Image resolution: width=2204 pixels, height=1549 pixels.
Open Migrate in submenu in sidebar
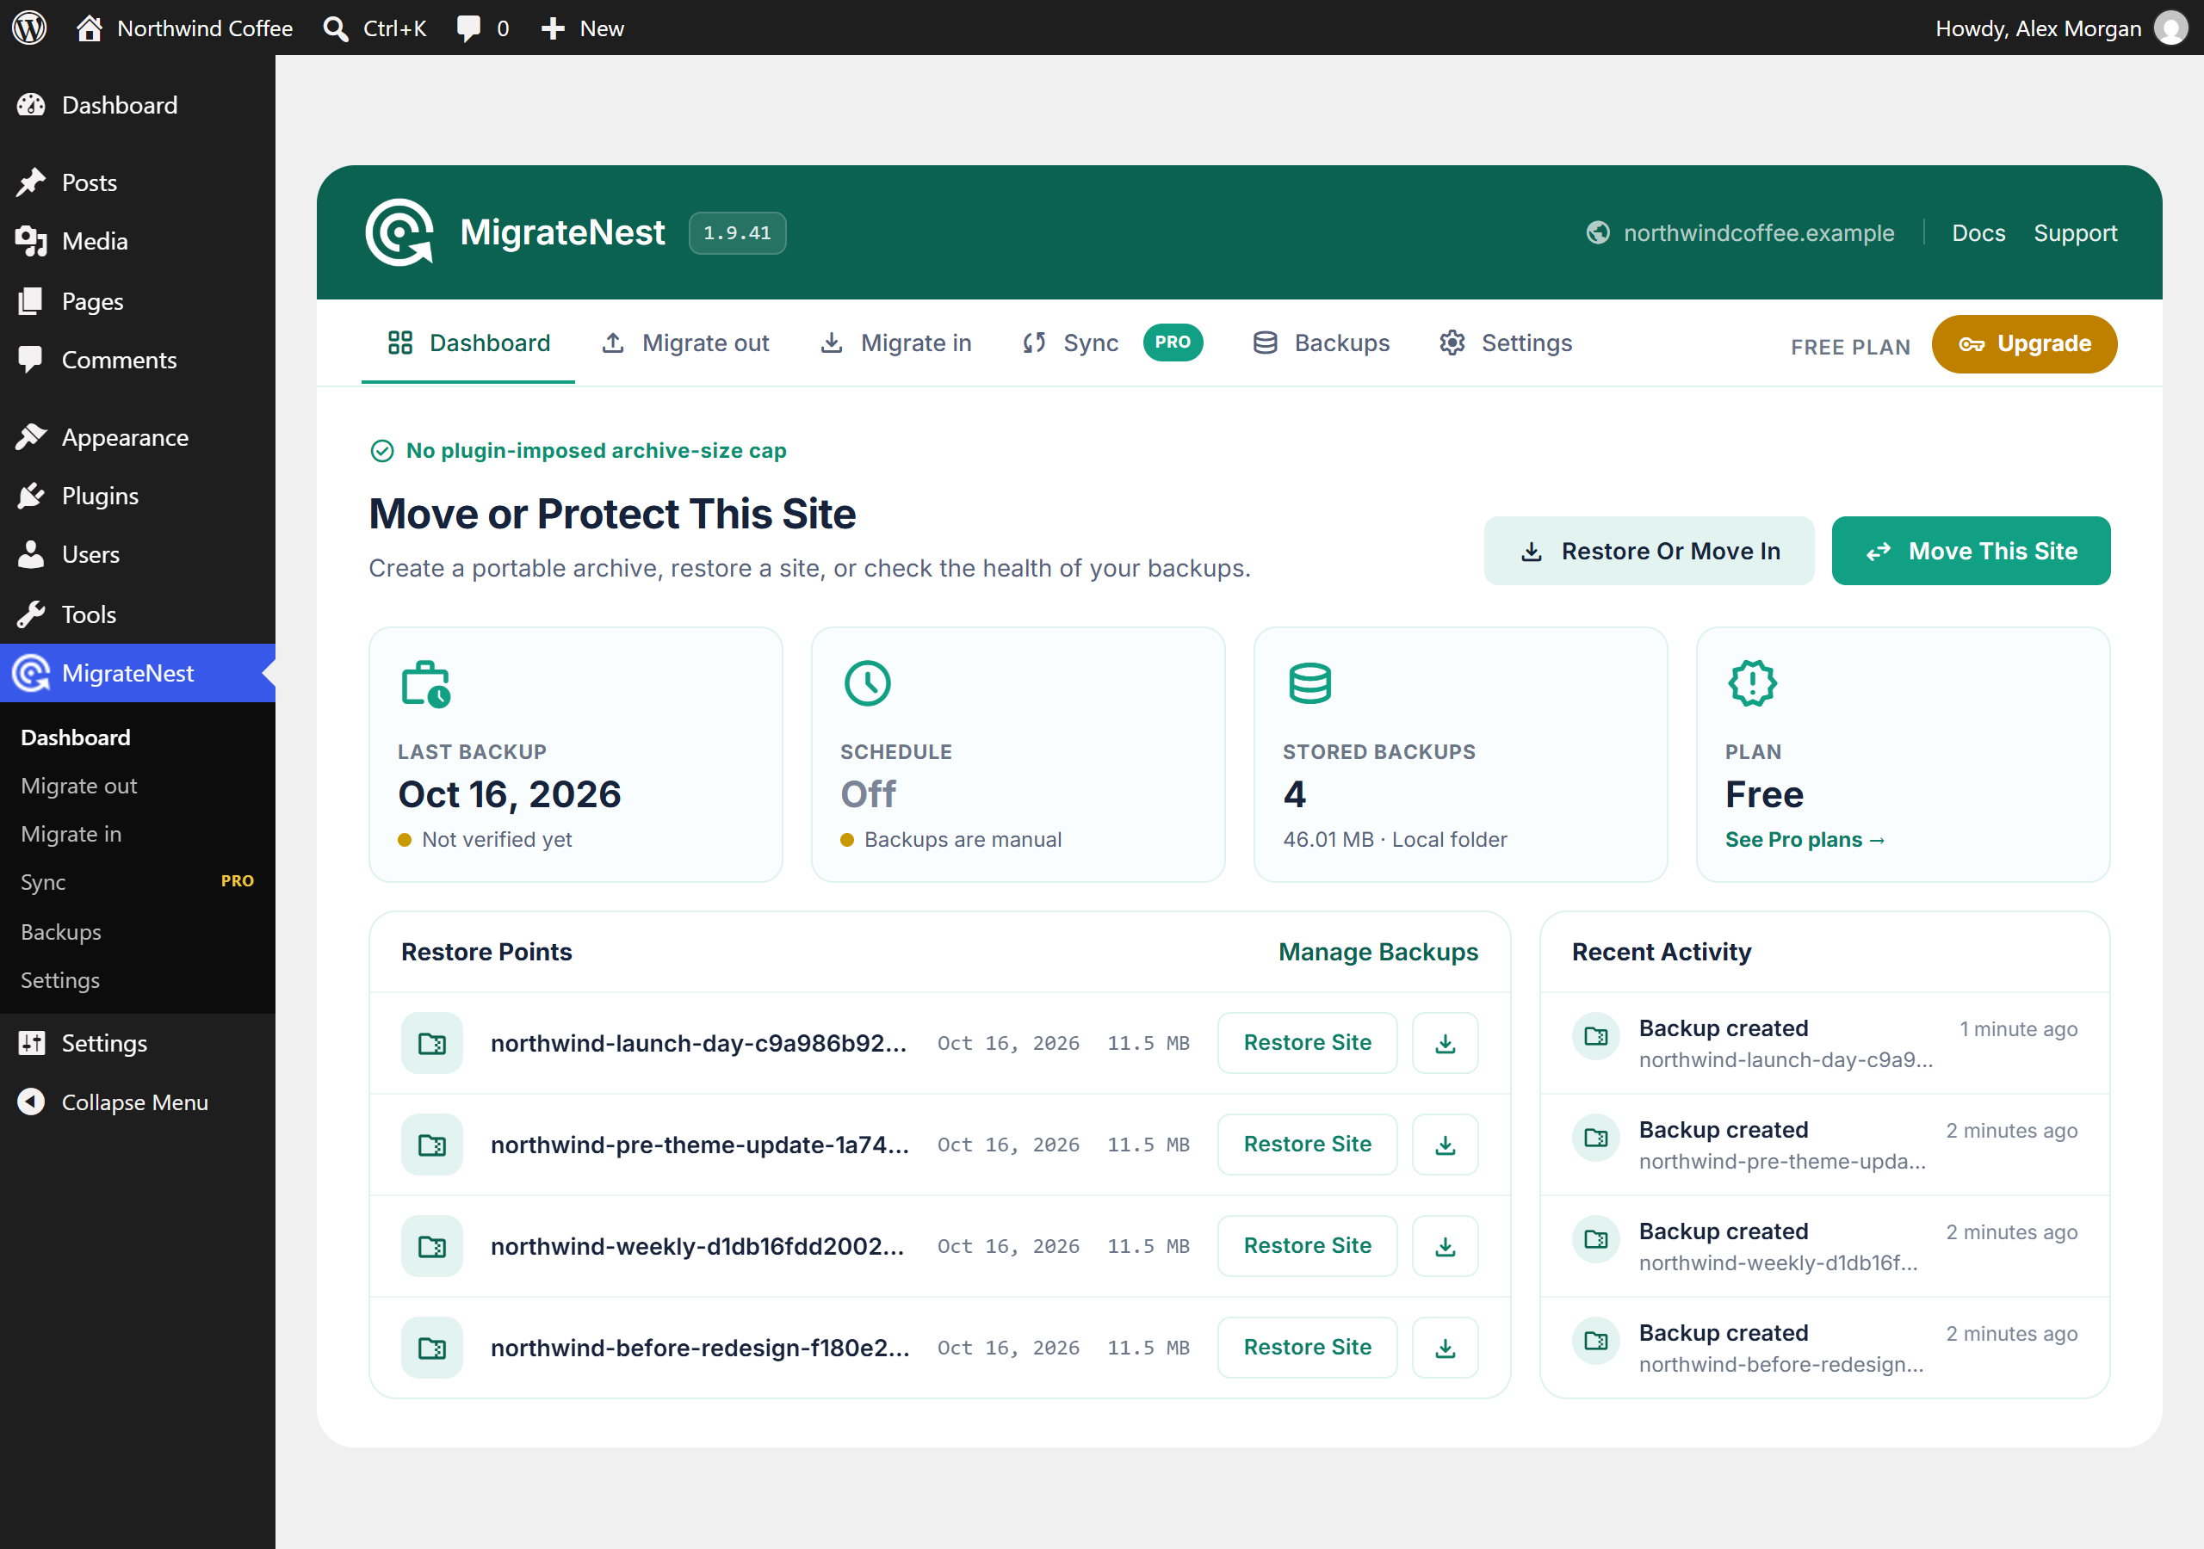coord(137,834)
